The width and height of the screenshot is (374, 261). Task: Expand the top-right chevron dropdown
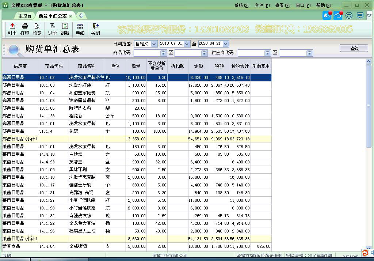(369, 15)
